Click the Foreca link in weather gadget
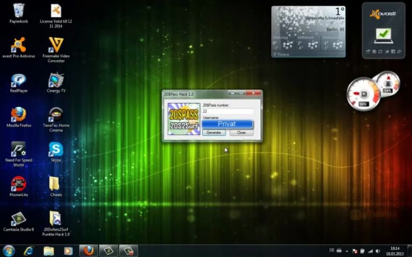The width and height of the screenshot is (412, 257). coord(281,54)
